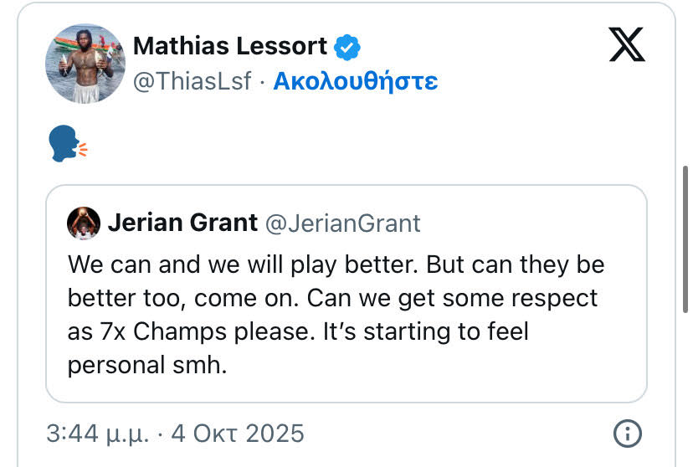Viewport: 693px width, 467px height.
Task: Click the @ThiasLsf handle
Action: pyautogui.click(x=192, y=82)
